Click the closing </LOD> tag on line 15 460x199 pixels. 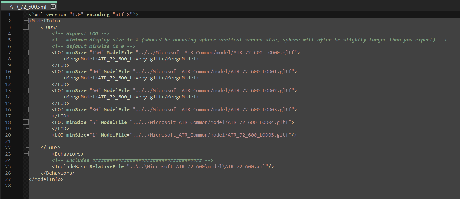pos(61,103)
